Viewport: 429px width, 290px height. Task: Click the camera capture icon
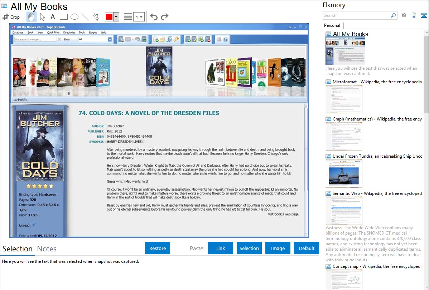coord(404,15)
